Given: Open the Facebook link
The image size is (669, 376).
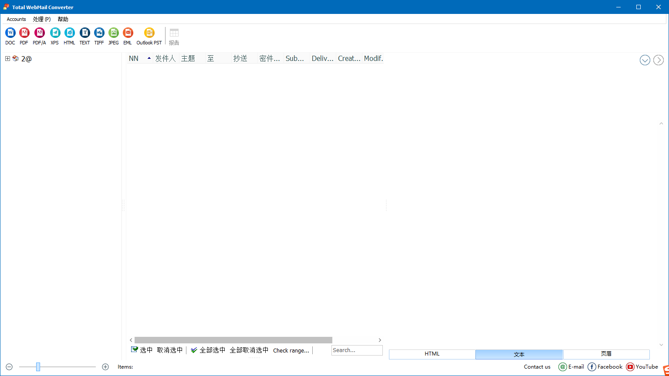Looking at the screenshot, I should 605,367.
